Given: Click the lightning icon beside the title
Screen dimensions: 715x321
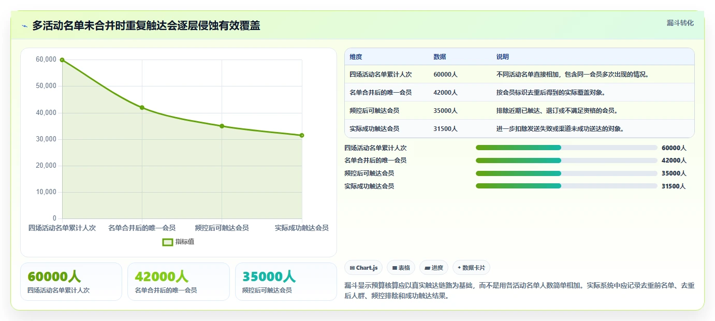Looking at the screenshot, I should 24,26.
